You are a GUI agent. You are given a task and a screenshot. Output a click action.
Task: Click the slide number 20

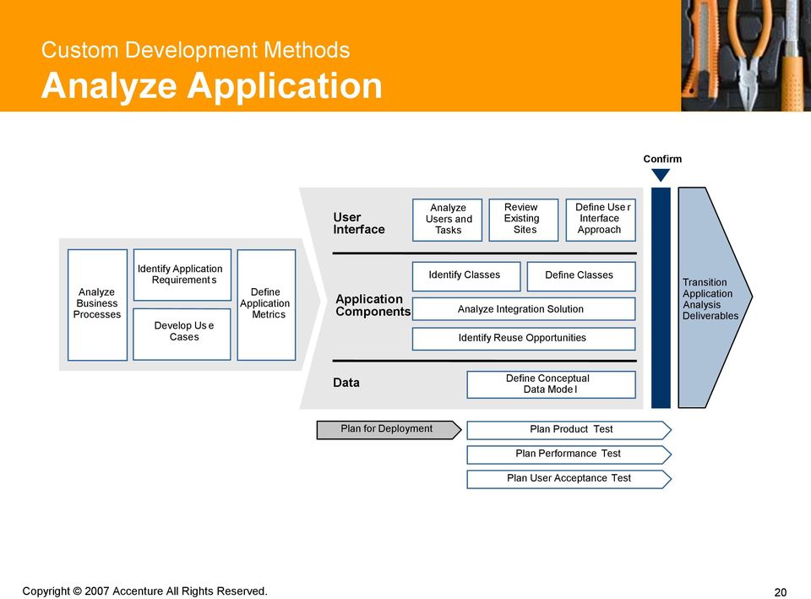(781, 592)
